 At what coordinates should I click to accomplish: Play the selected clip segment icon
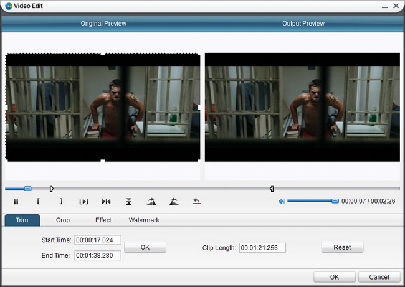[83, 201]
